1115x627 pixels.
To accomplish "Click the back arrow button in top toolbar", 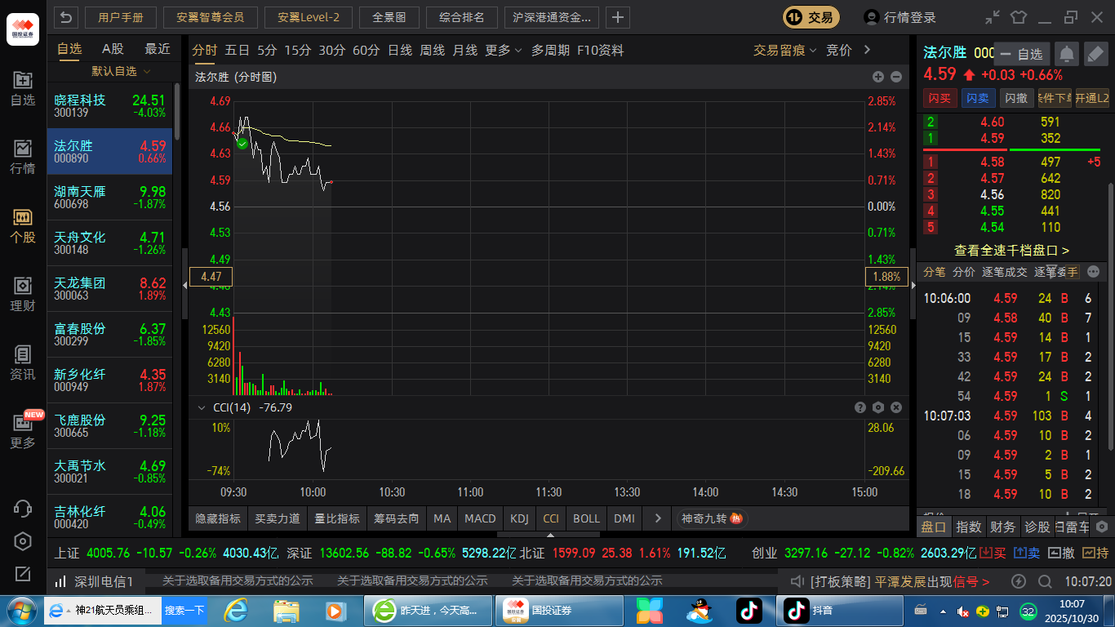I will (66, 17).
